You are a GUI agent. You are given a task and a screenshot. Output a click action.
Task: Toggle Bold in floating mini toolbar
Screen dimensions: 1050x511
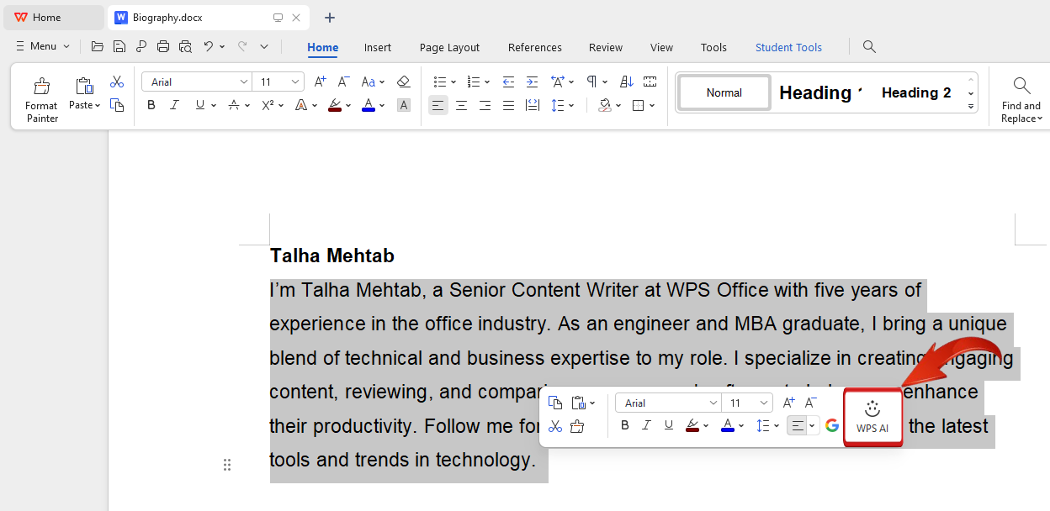point(624,425)
